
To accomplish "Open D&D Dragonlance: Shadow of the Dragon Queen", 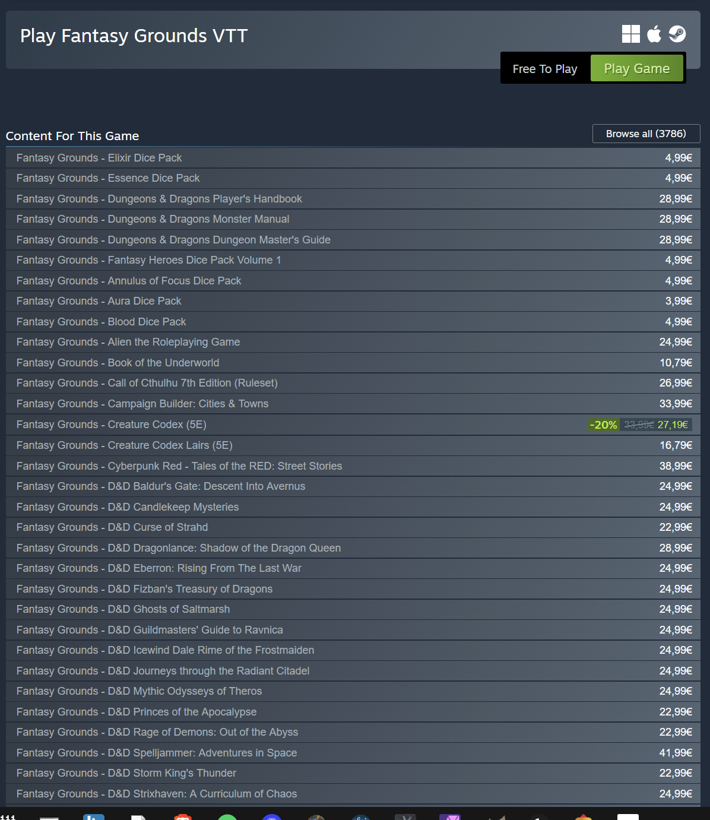I will pyautogui.click(x=353, y=548).
